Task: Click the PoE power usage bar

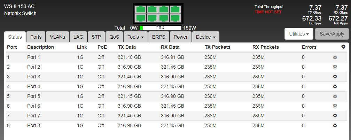Action: point(161,28)
